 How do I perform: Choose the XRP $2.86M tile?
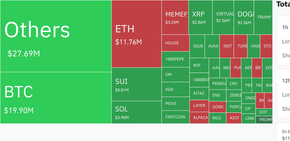pyautogui.click(x=201, y=17)
